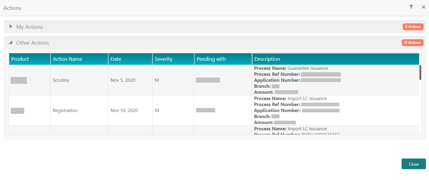The image size is (429, 180).
Task: Select the Registration action row
Action: point(214,111)
